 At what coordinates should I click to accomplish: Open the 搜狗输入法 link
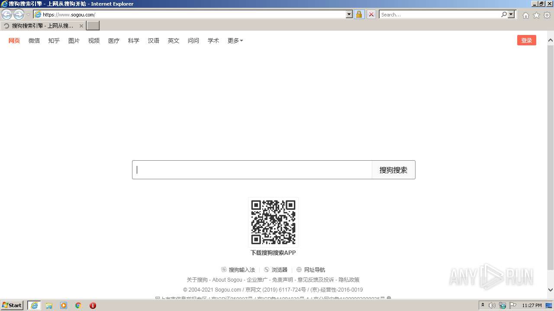(242, 270)
